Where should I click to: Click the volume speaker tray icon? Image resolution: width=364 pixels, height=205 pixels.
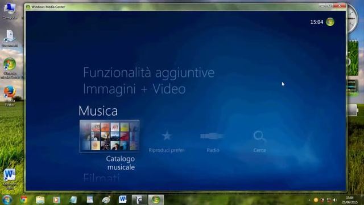click(x=335, y=200)
